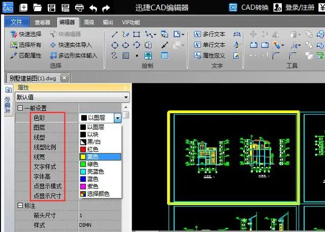Click the Mirror tool in Tools group

pyautogui.click(x=275, y=34)
